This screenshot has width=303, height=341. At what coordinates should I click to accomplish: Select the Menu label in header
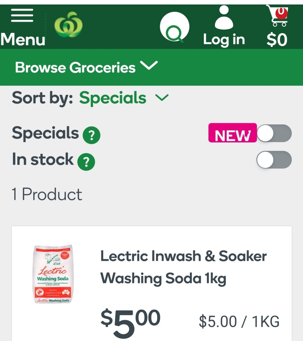click(23, 39)
